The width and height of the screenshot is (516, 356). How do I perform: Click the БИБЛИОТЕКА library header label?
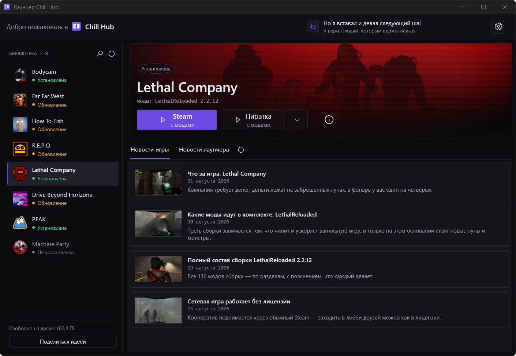pyautogui.click(x=23, y=54)
